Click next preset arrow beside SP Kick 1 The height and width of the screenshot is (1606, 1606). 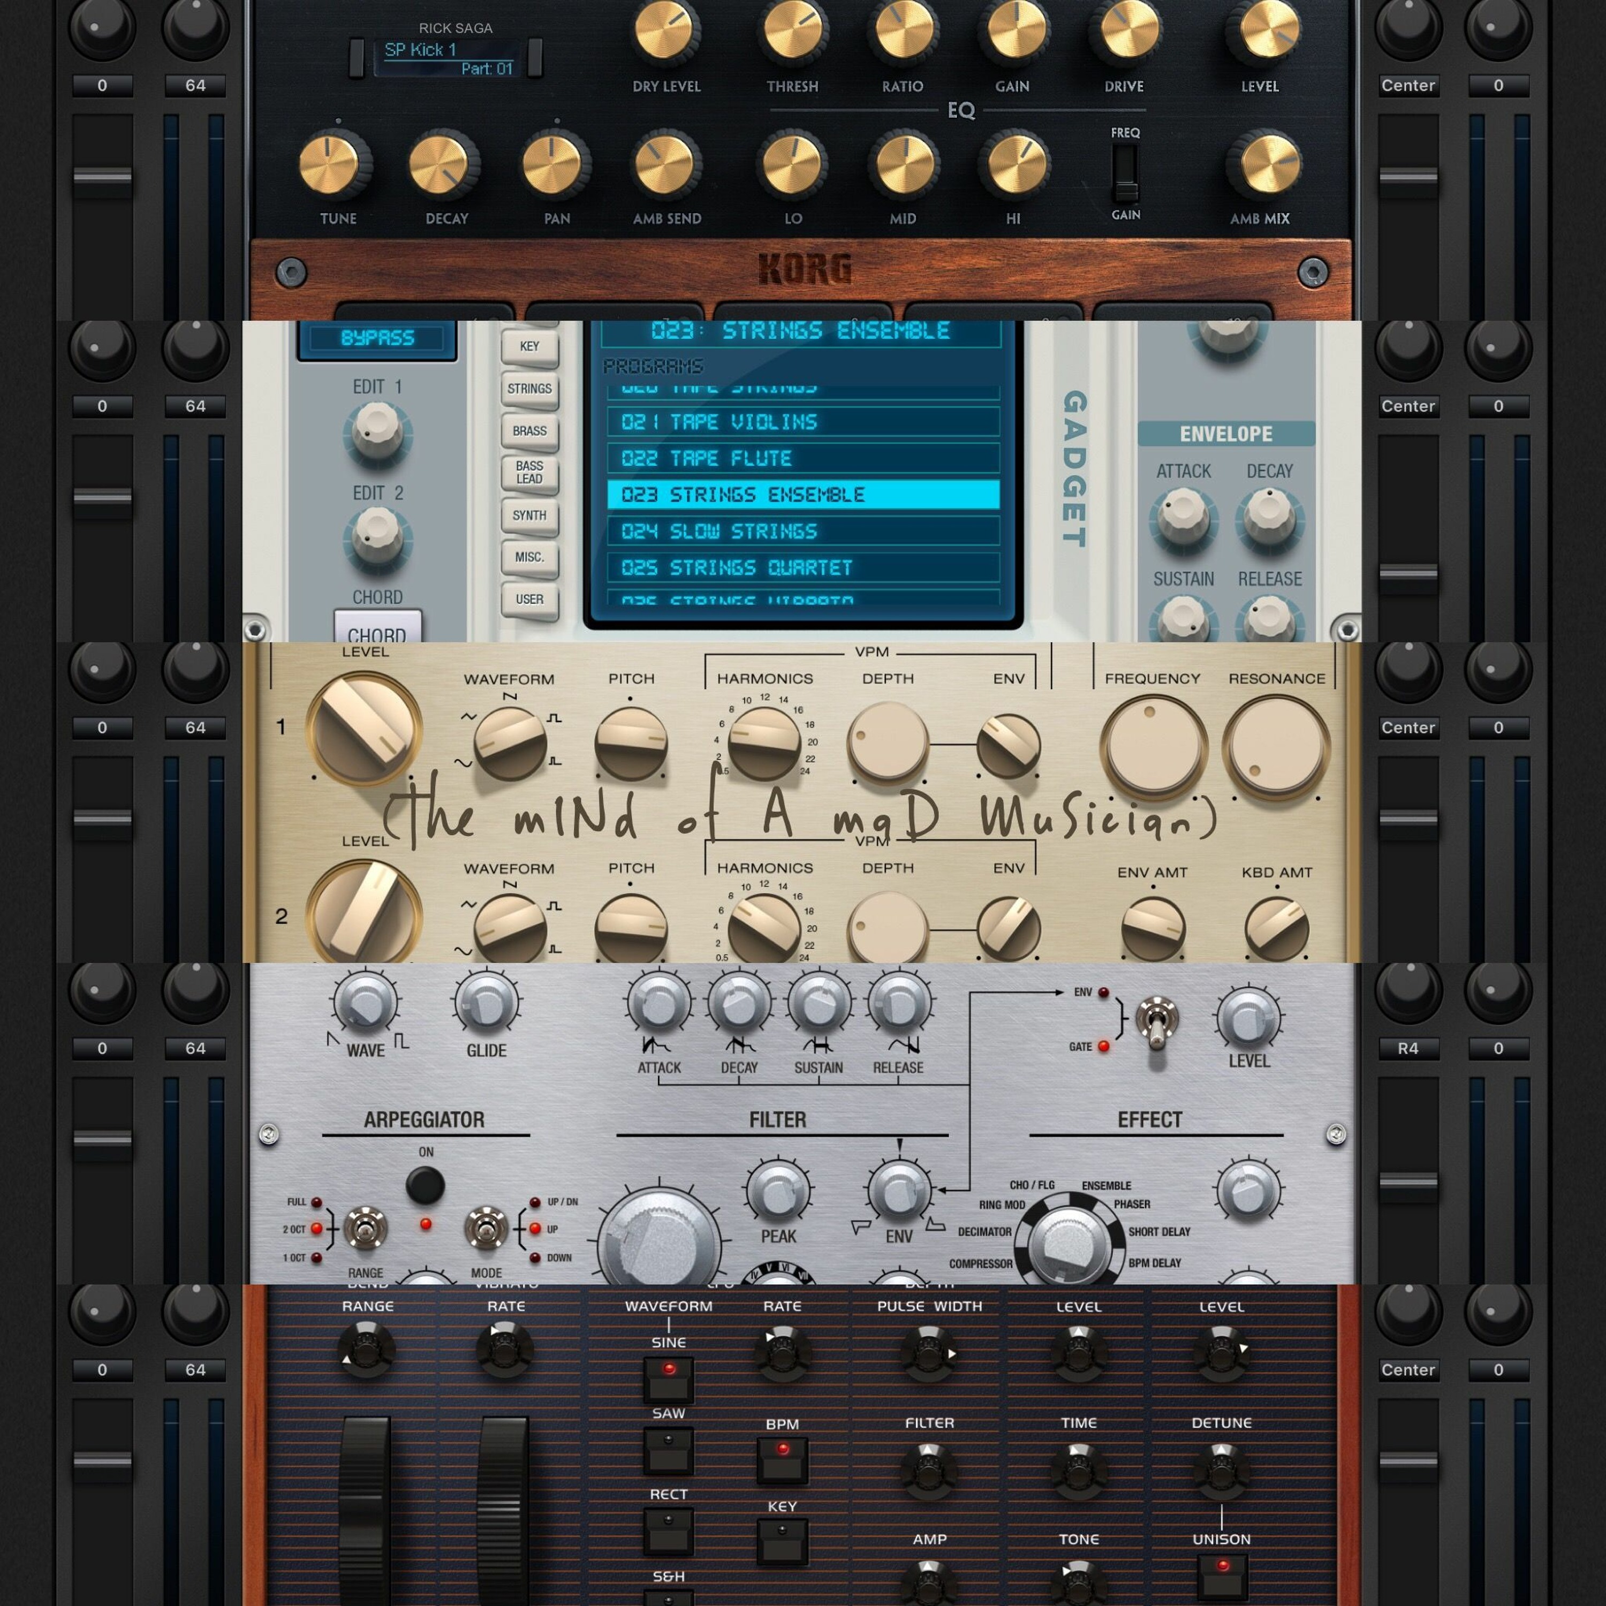(535, 58)
